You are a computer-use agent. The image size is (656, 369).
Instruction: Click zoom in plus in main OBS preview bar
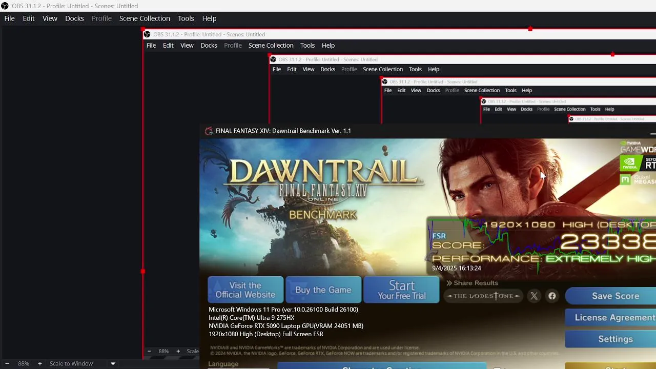39,363
